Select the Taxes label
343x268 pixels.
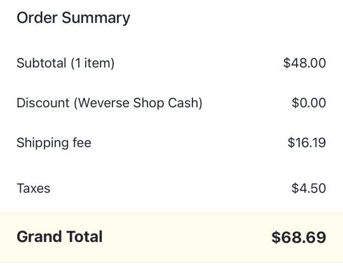click(34, 189)
